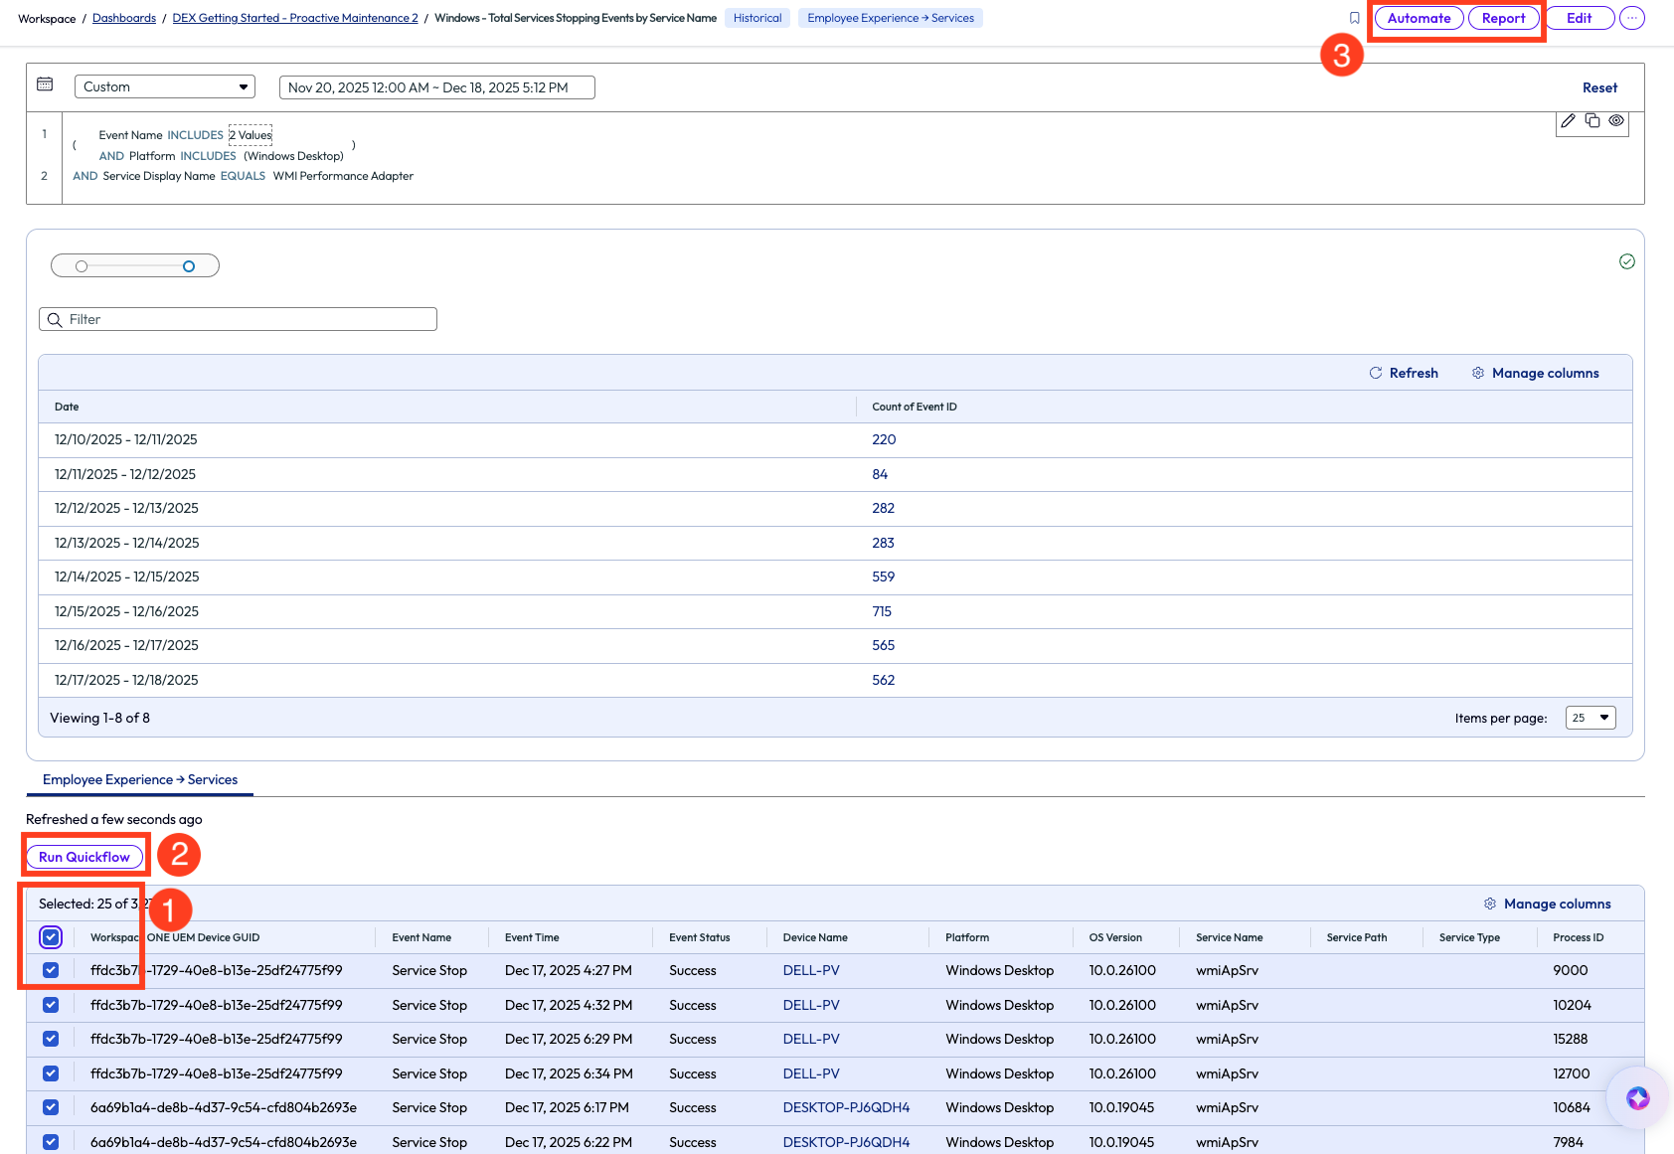Toggle the select-all checkbox in table header
The image size is (1674, 1154).
coord(51,937)
